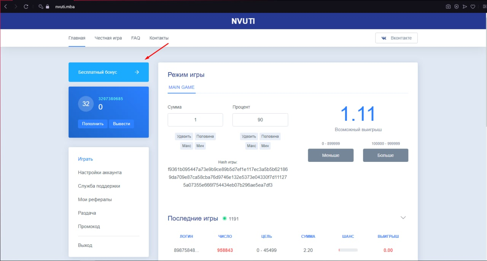Open Раздача in sidebar menu
Screen dimensions: 487x261
87,213
